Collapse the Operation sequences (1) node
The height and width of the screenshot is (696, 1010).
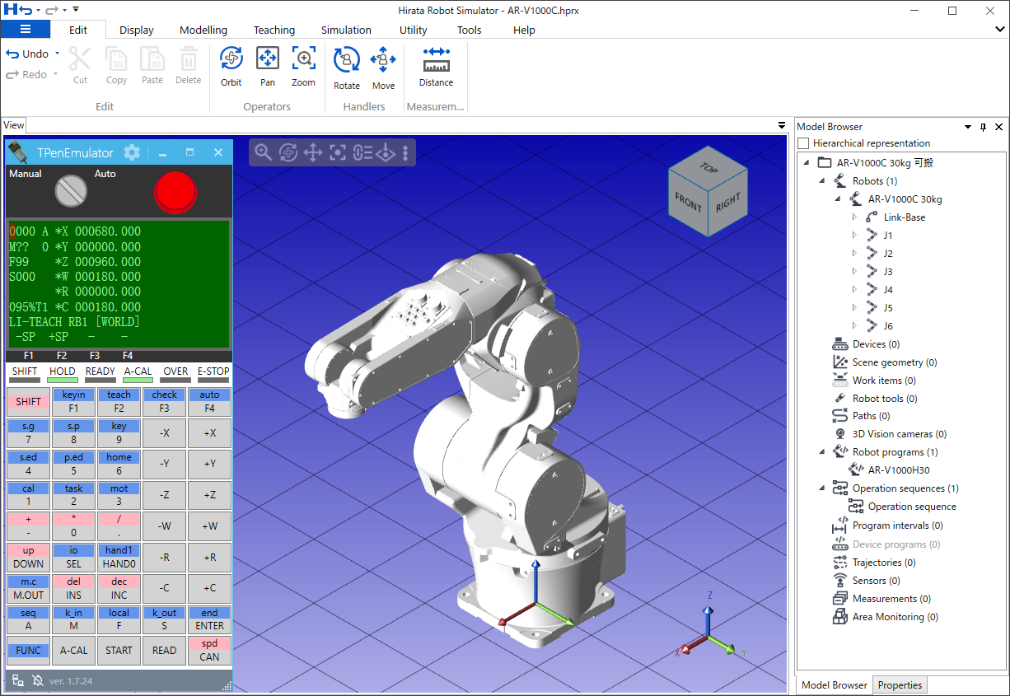click(822, 488)
